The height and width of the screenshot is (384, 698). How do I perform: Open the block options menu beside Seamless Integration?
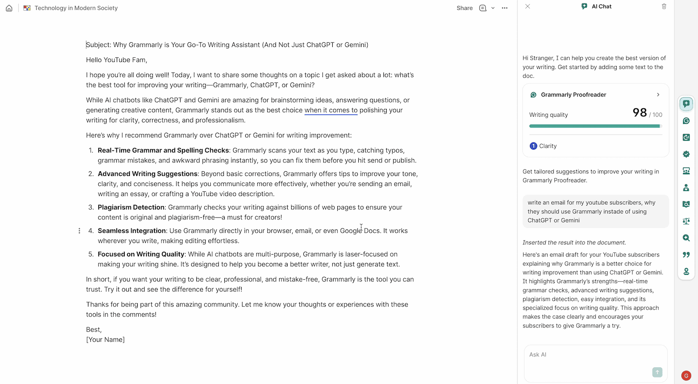(79, 230)
